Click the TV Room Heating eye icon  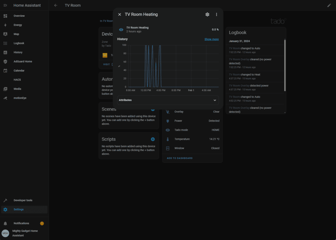(121, 29)
